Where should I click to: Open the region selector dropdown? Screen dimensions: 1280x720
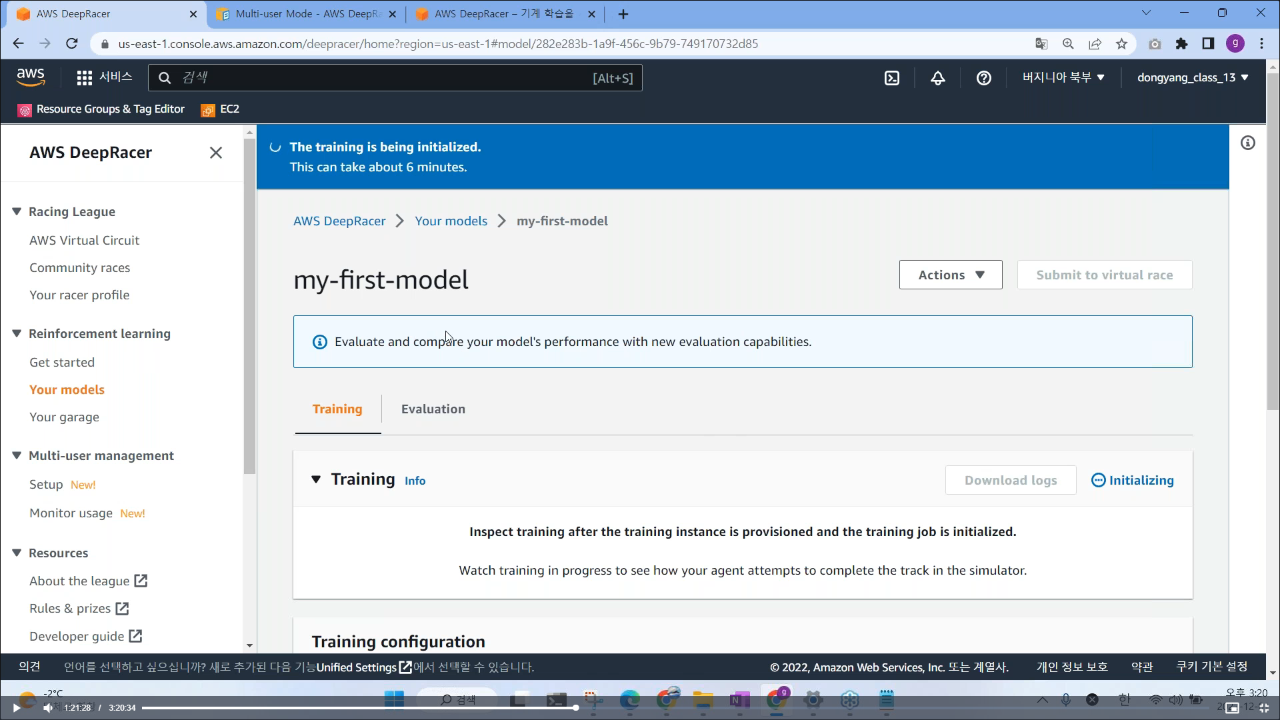coord(1063,77)
